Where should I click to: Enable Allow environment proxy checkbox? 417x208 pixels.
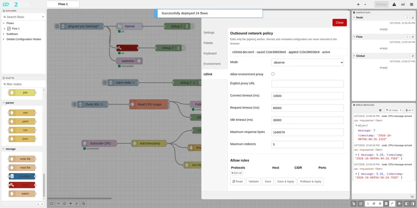[x=273, y=74]
